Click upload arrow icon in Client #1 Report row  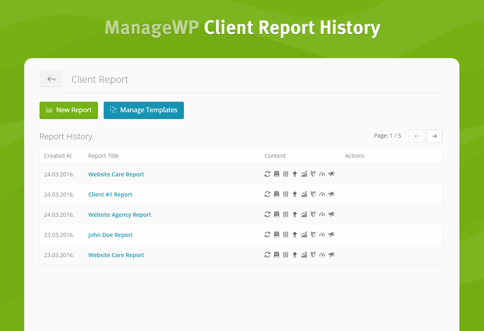pyautogui.click(x=295, y=194)
